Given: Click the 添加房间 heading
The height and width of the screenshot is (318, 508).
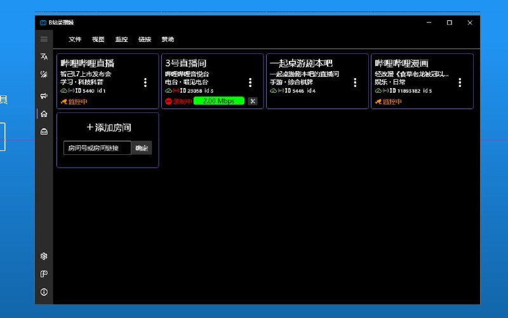Looking at the screenshot, I should (109, 128).
